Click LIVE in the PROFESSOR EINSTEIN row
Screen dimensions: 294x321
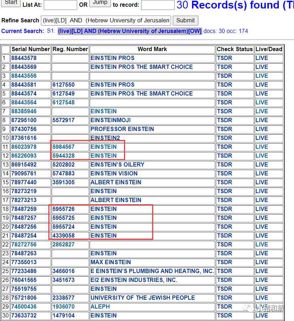click(262, 129)
